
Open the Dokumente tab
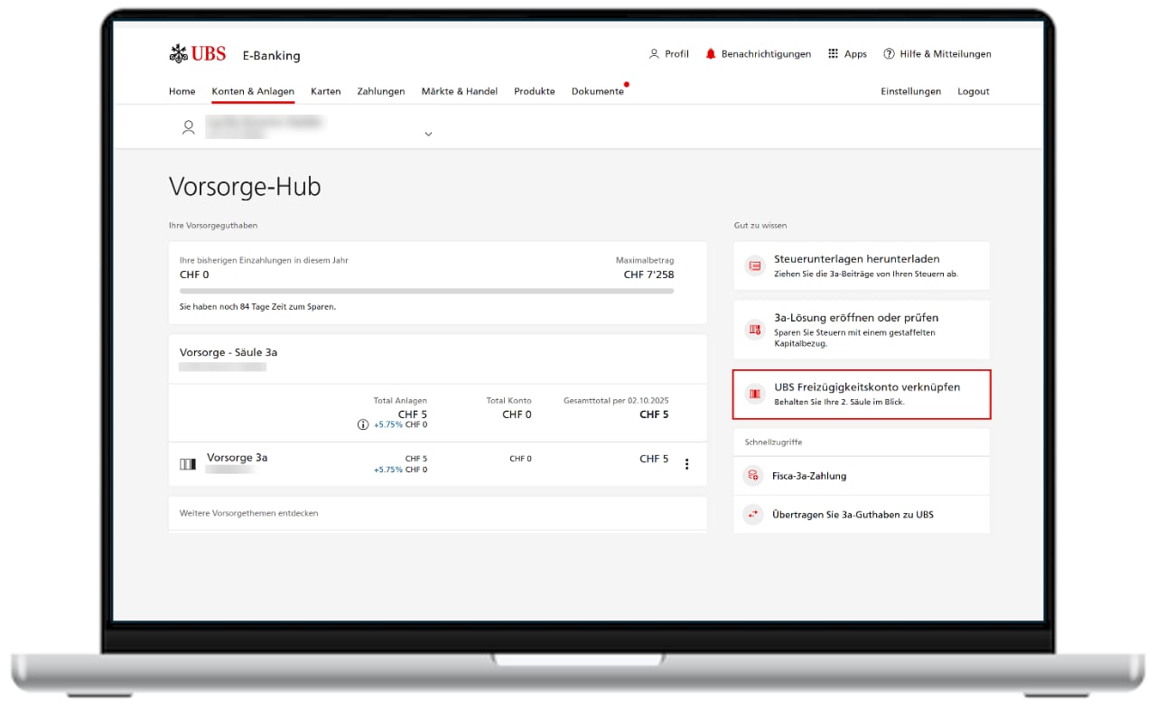597,91
